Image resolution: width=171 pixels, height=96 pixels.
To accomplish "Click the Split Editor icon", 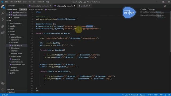I will [165, 6].
